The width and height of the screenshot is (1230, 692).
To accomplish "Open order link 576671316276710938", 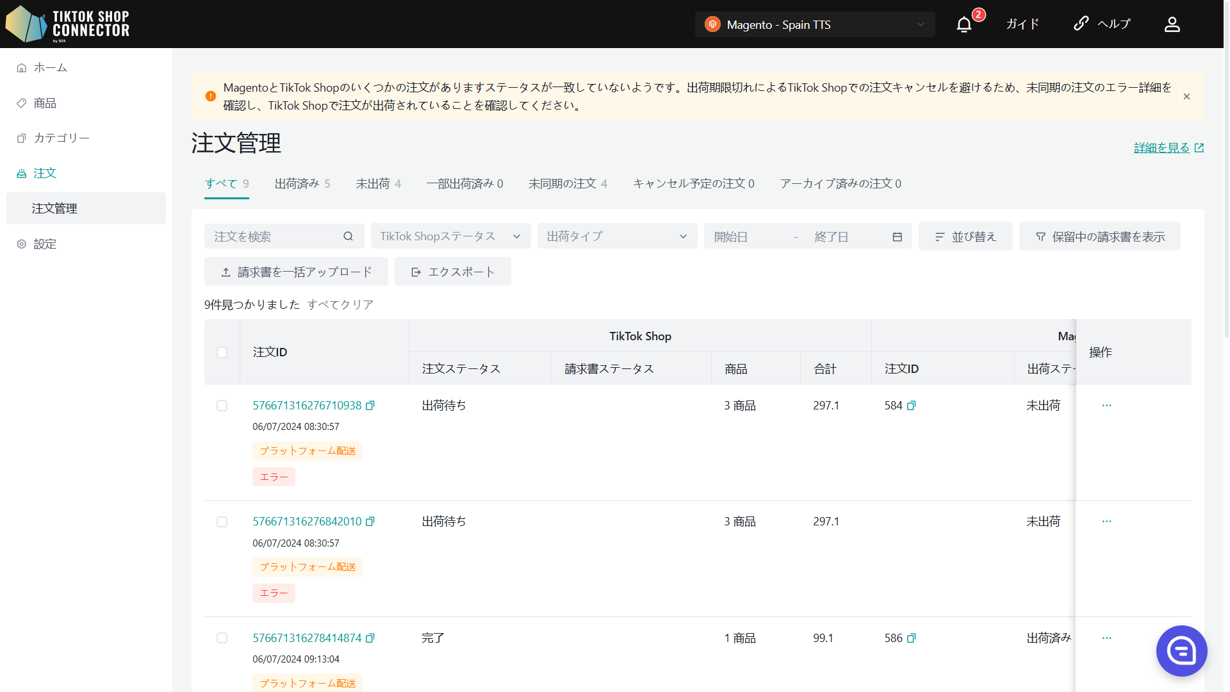I will click(307, 406).
